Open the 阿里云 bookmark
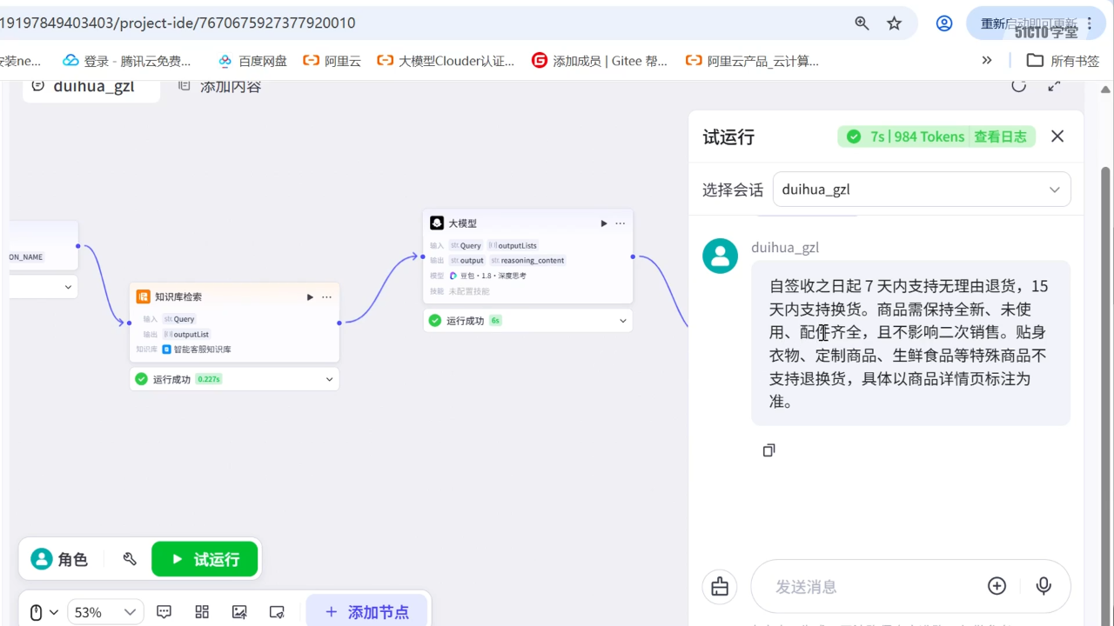 pyautogui.click(x=332, y=61)
